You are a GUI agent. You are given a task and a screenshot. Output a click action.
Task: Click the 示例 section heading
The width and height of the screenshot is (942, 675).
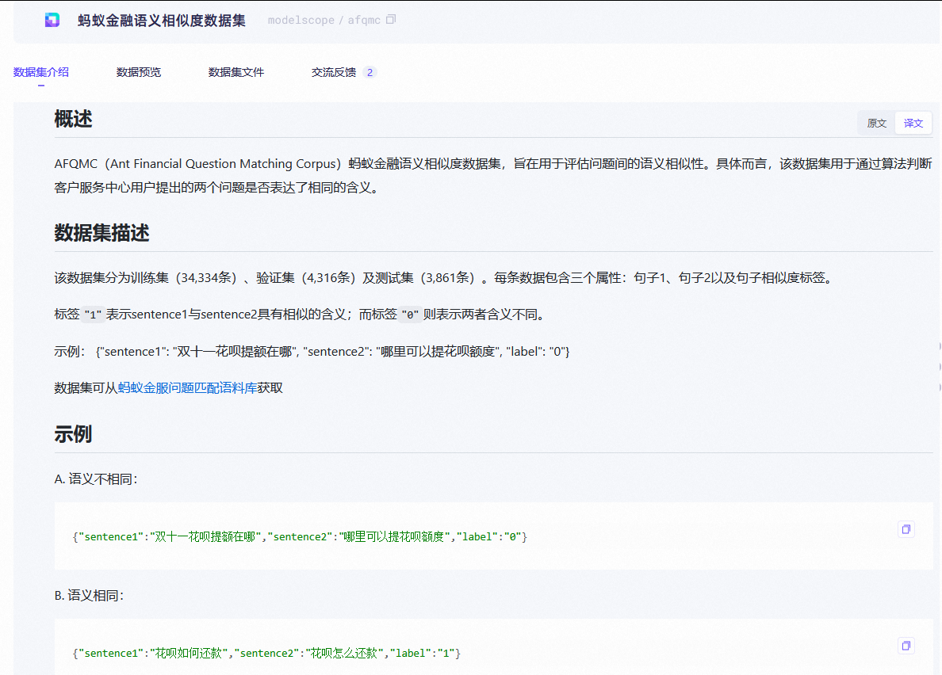click(x=73, y=434)
